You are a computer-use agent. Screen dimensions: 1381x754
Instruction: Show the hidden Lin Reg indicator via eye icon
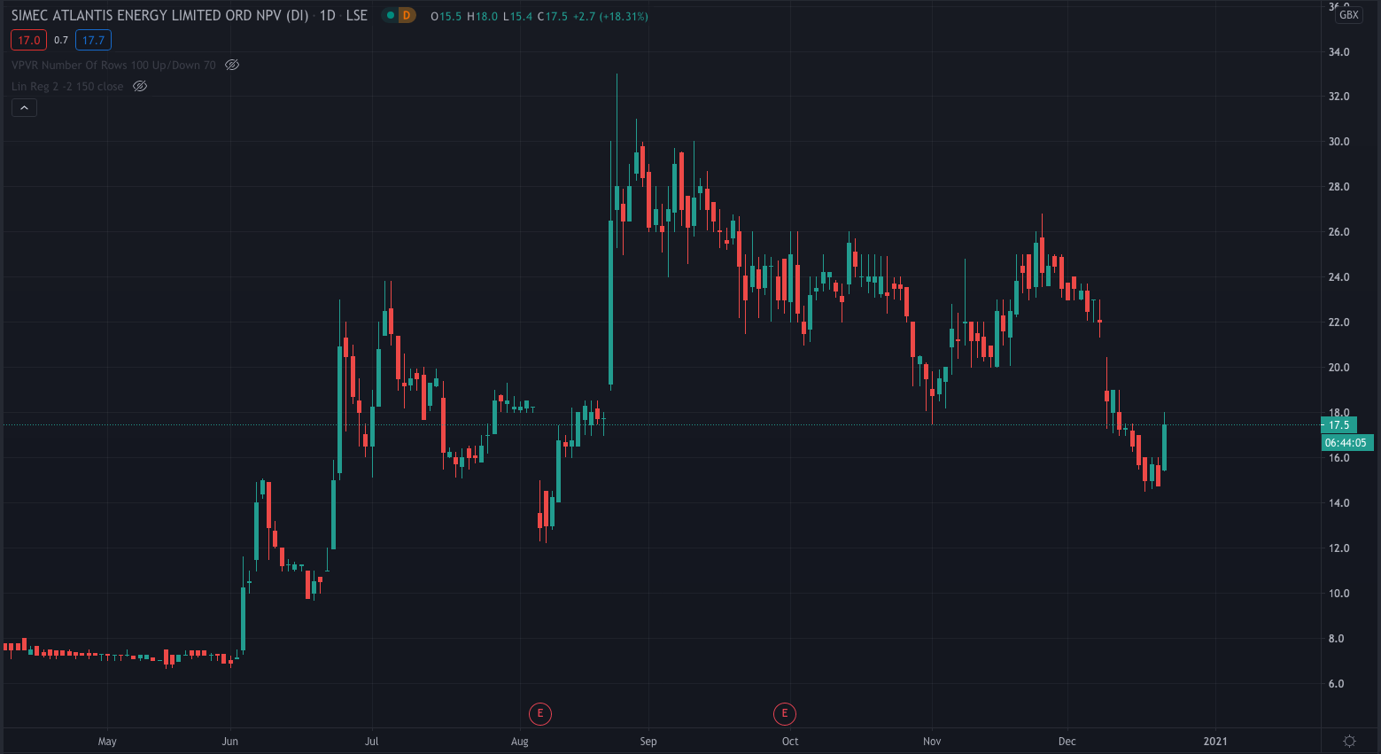tap(139, 86)
